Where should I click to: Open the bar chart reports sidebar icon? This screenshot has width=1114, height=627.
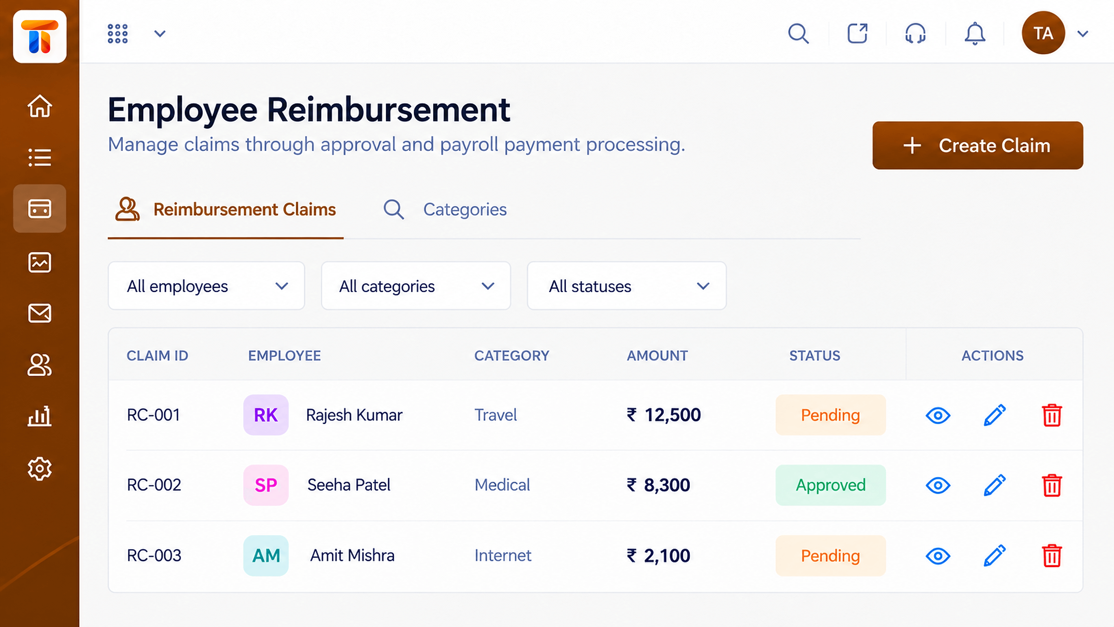(40, 417)
